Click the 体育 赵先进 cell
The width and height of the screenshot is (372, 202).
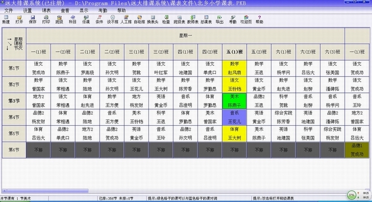tap(87, 101)
